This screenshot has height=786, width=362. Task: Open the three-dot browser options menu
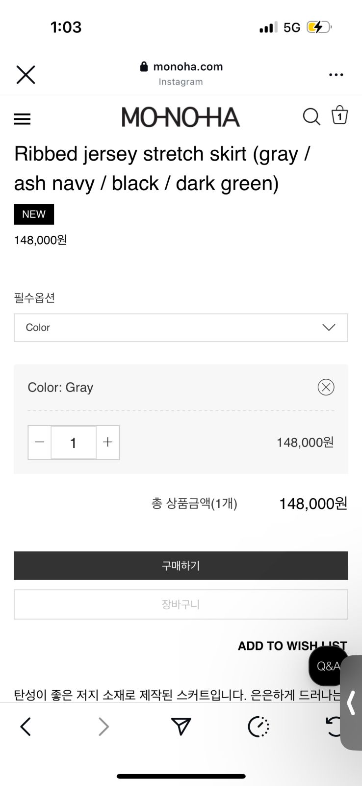pyautogui.click(x=336, y=75)
